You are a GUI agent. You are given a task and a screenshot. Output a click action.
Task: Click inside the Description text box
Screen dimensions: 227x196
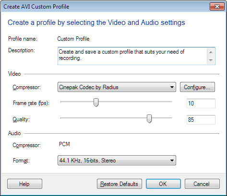pos(132,56)
